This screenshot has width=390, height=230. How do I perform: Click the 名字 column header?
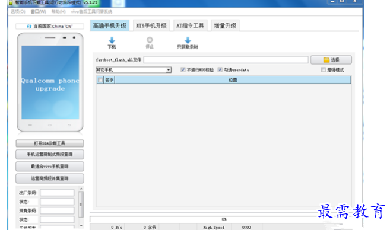tap(109, 80)
